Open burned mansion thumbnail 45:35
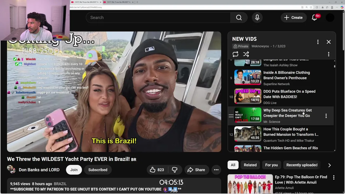The height and width of the screenshot is (194, 345). pyautogui.click(x=248, y=134)
